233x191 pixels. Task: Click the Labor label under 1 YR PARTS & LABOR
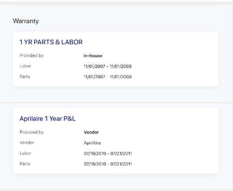tap(25, 66)
